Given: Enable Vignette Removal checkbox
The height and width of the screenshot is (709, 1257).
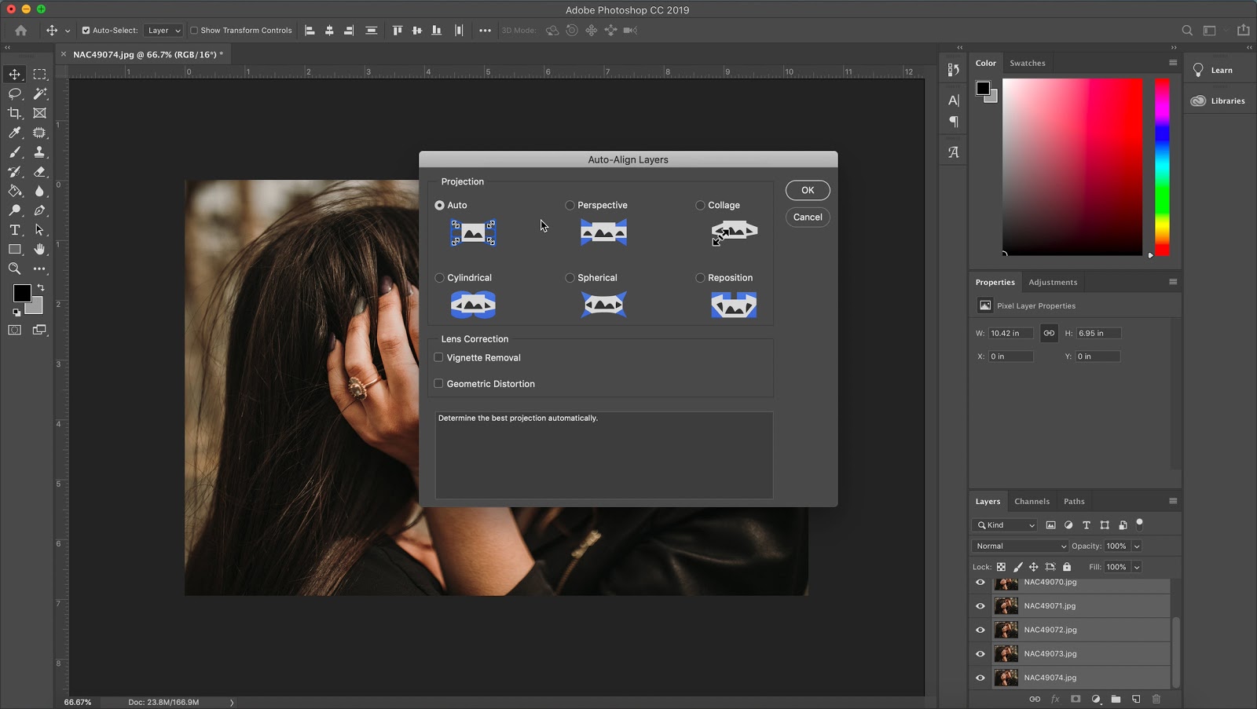Looking at the screenshot, I should (438, 357).
